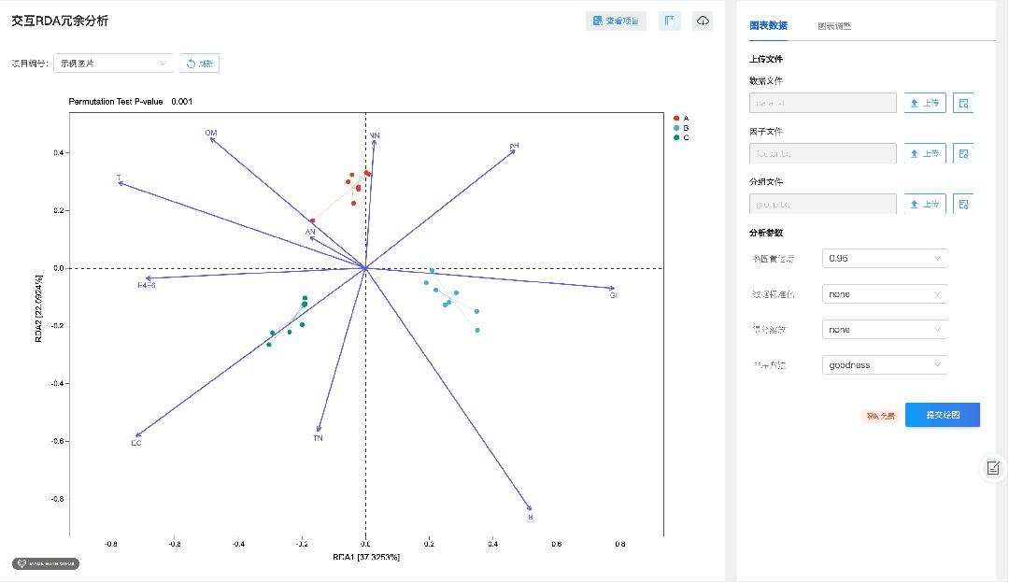Open the sample file viewer icon for 数据文件
The height and width of the screenshot is (583, 1009).
tap(963, 103)
